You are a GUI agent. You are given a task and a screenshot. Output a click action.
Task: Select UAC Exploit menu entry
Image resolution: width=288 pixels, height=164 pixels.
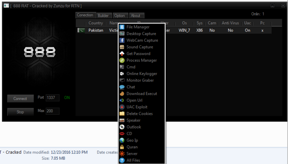(141, 107)
